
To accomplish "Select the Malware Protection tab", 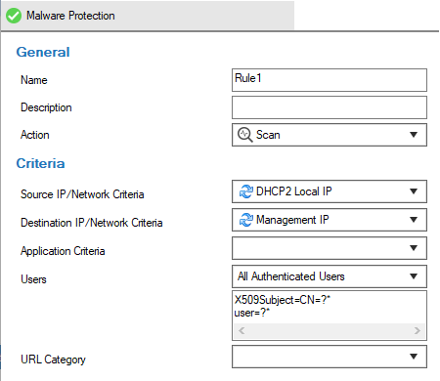I will pos(148,16).
